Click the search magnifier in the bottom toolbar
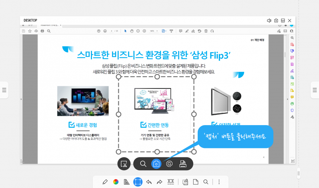 pyautogui.click(x=206, y=182)
